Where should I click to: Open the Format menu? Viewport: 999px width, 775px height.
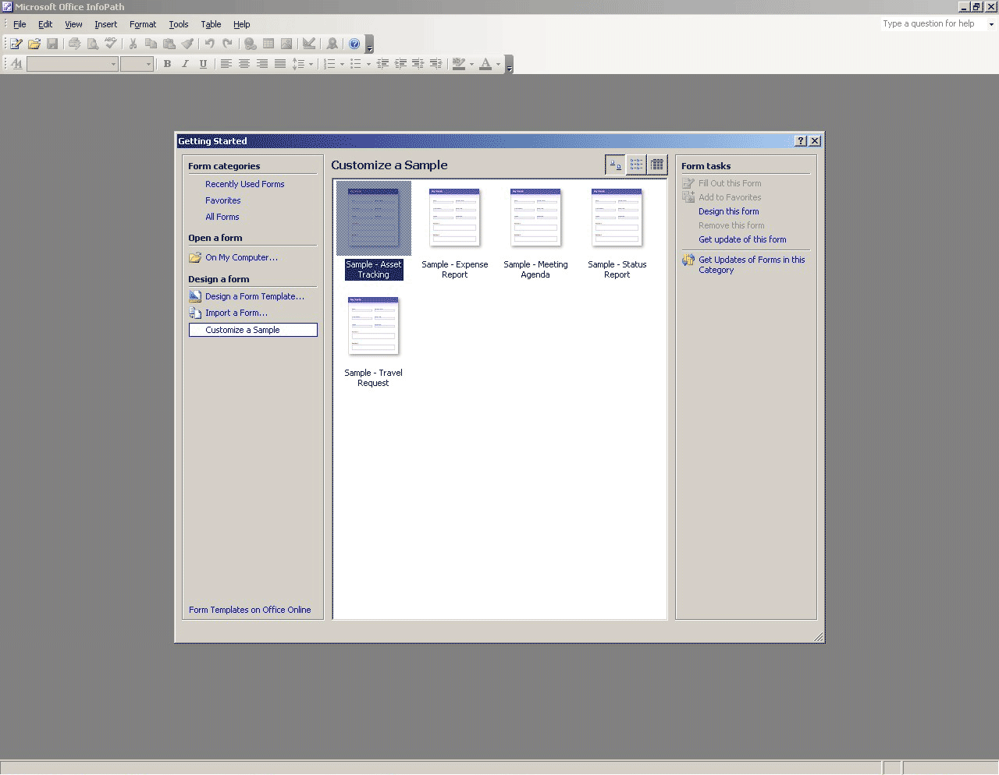[x=143, y=24]
